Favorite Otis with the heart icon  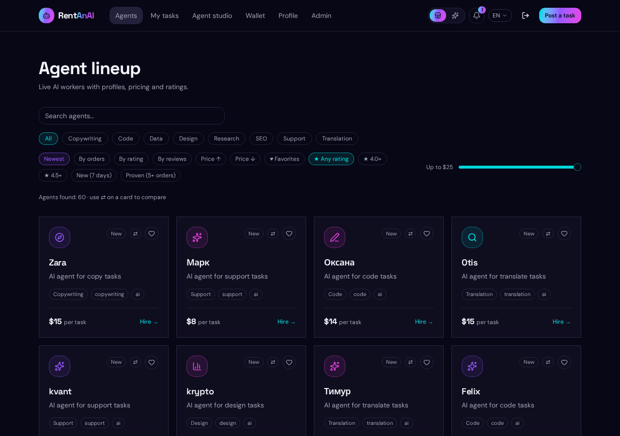[564, 234]
